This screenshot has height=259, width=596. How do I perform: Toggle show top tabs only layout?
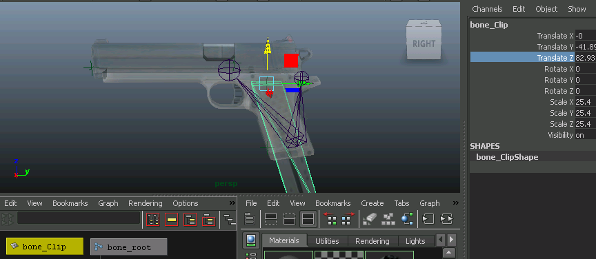pos(270,219)
